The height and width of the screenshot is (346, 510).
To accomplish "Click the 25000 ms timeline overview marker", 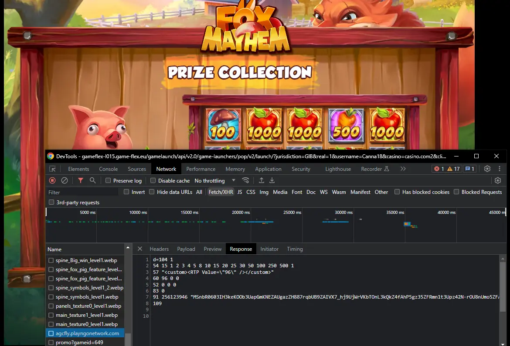I will tap(292, 213).
